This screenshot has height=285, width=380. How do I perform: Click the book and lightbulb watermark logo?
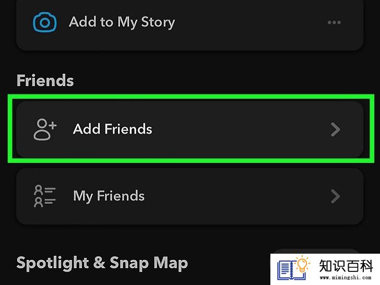294,269
